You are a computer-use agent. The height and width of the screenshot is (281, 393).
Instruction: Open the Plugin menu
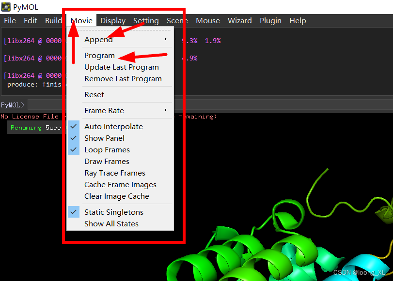[x=270, y=20]
